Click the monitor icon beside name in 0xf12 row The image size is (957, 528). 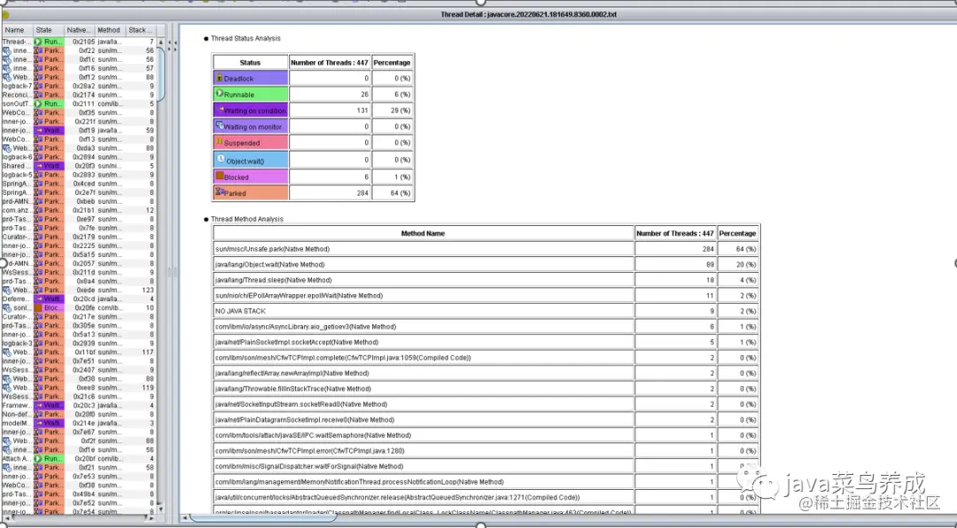pos(7,78)
